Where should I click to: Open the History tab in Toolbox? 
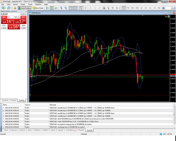(x=23, y=130)
